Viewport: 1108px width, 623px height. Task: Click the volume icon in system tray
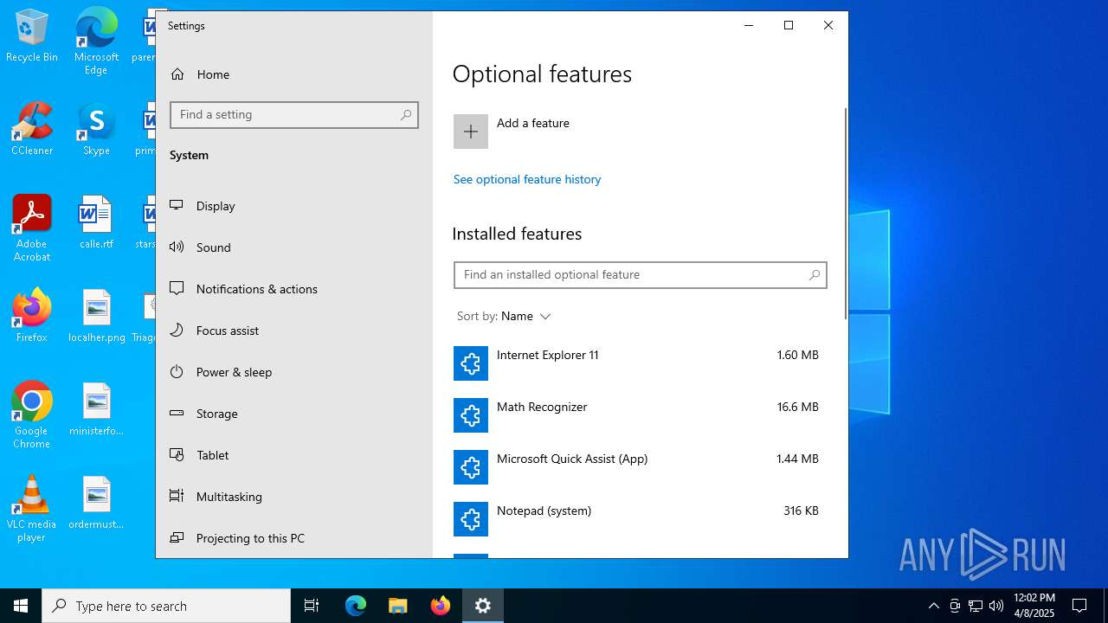click(x=996, y=606)
